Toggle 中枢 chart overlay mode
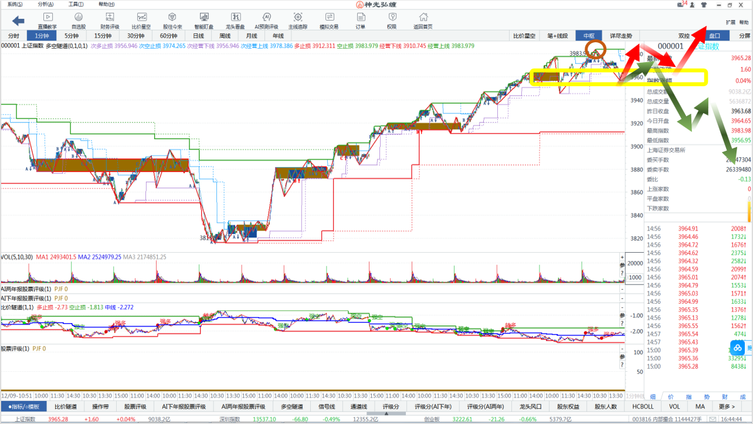The height and width of the screenshot is (424, 753). [x=589, y=36]
